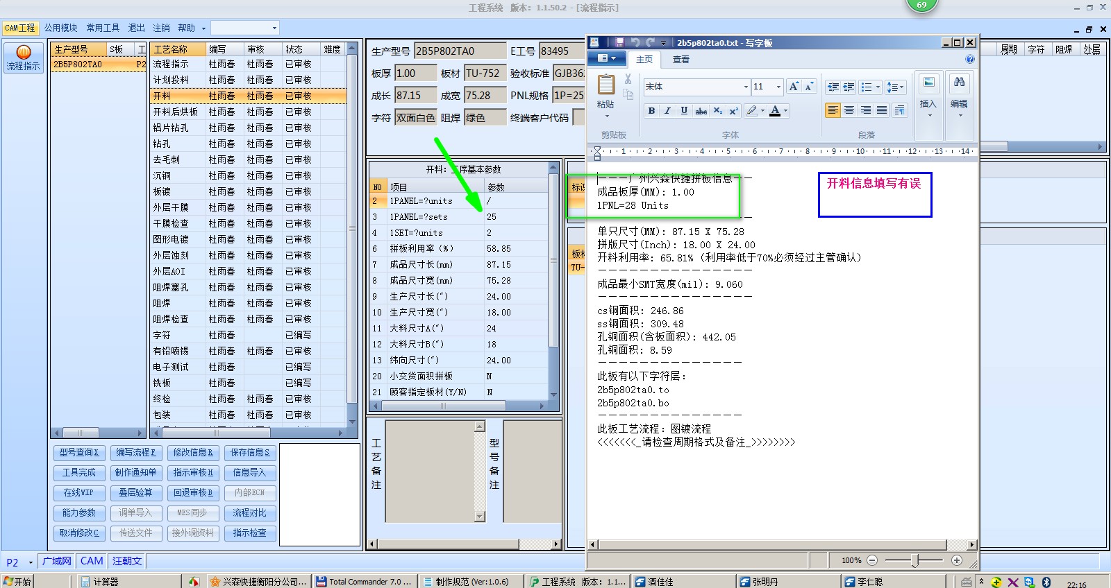This screenshot has height=588, width=1111.
Task: Click the 生产型号 input field
Action: tap(460, 51)
